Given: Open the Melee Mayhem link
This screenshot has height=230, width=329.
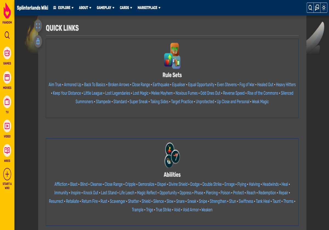Looking at the screenshot, I should [162, 93].
